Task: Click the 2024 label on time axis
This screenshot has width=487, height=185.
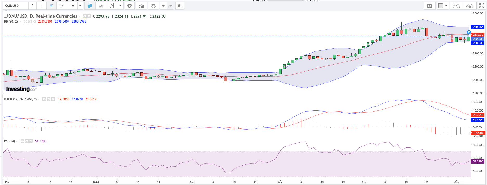Action: click(96, 182)
